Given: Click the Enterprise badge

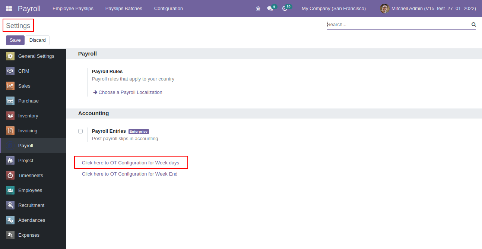Looking at the screenshot, I should coord(139,132).
